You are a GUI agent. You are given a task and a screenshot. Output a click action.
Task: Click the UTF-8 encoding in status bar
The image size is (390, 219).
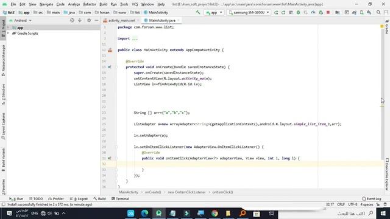[353, 204]
